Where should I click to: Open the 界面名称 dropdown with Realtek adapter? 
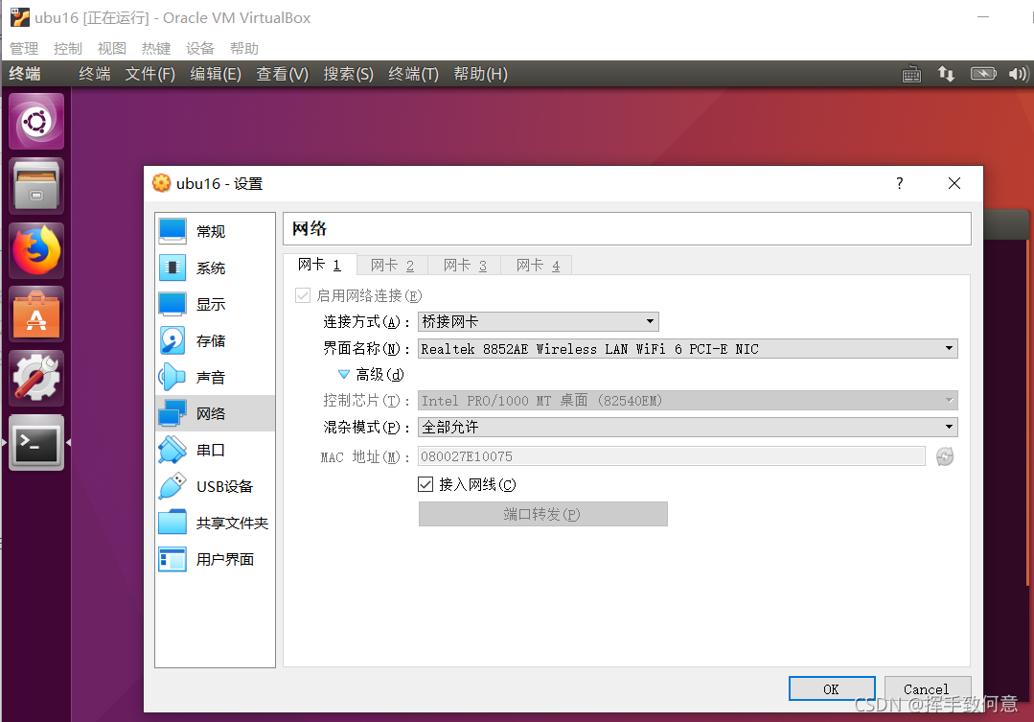(x=688, y=348)
